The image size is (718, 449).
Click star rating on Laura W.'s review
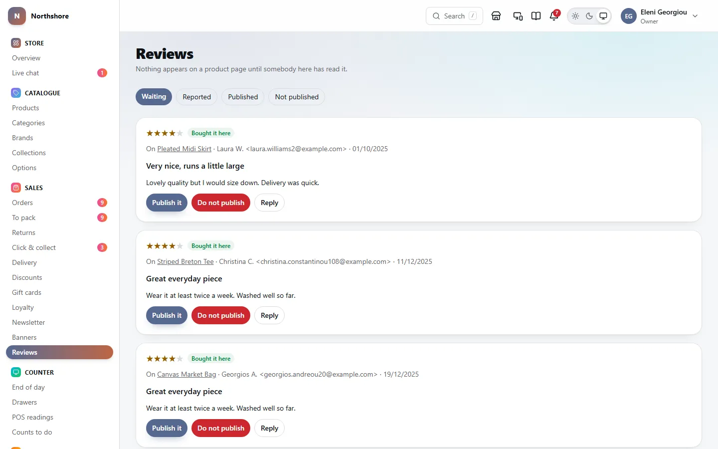pos(165,133)
